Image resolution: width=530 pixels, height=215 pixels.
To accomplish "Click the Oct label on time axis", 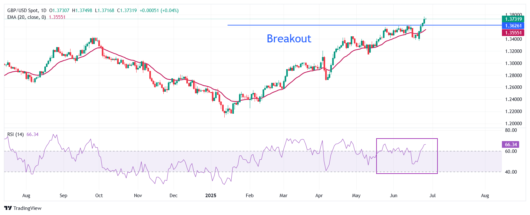I will click(99, 196).
